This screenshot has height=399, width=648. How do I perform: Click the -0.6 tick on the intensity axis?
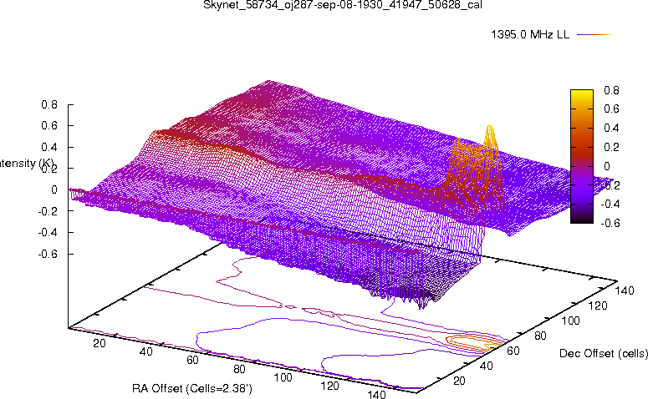pyautogui.click(x=48, y=254)
